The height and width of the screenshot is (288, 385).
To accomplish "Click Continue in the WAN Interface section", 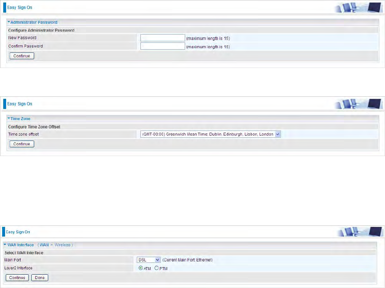I will [x=17, y=278].
